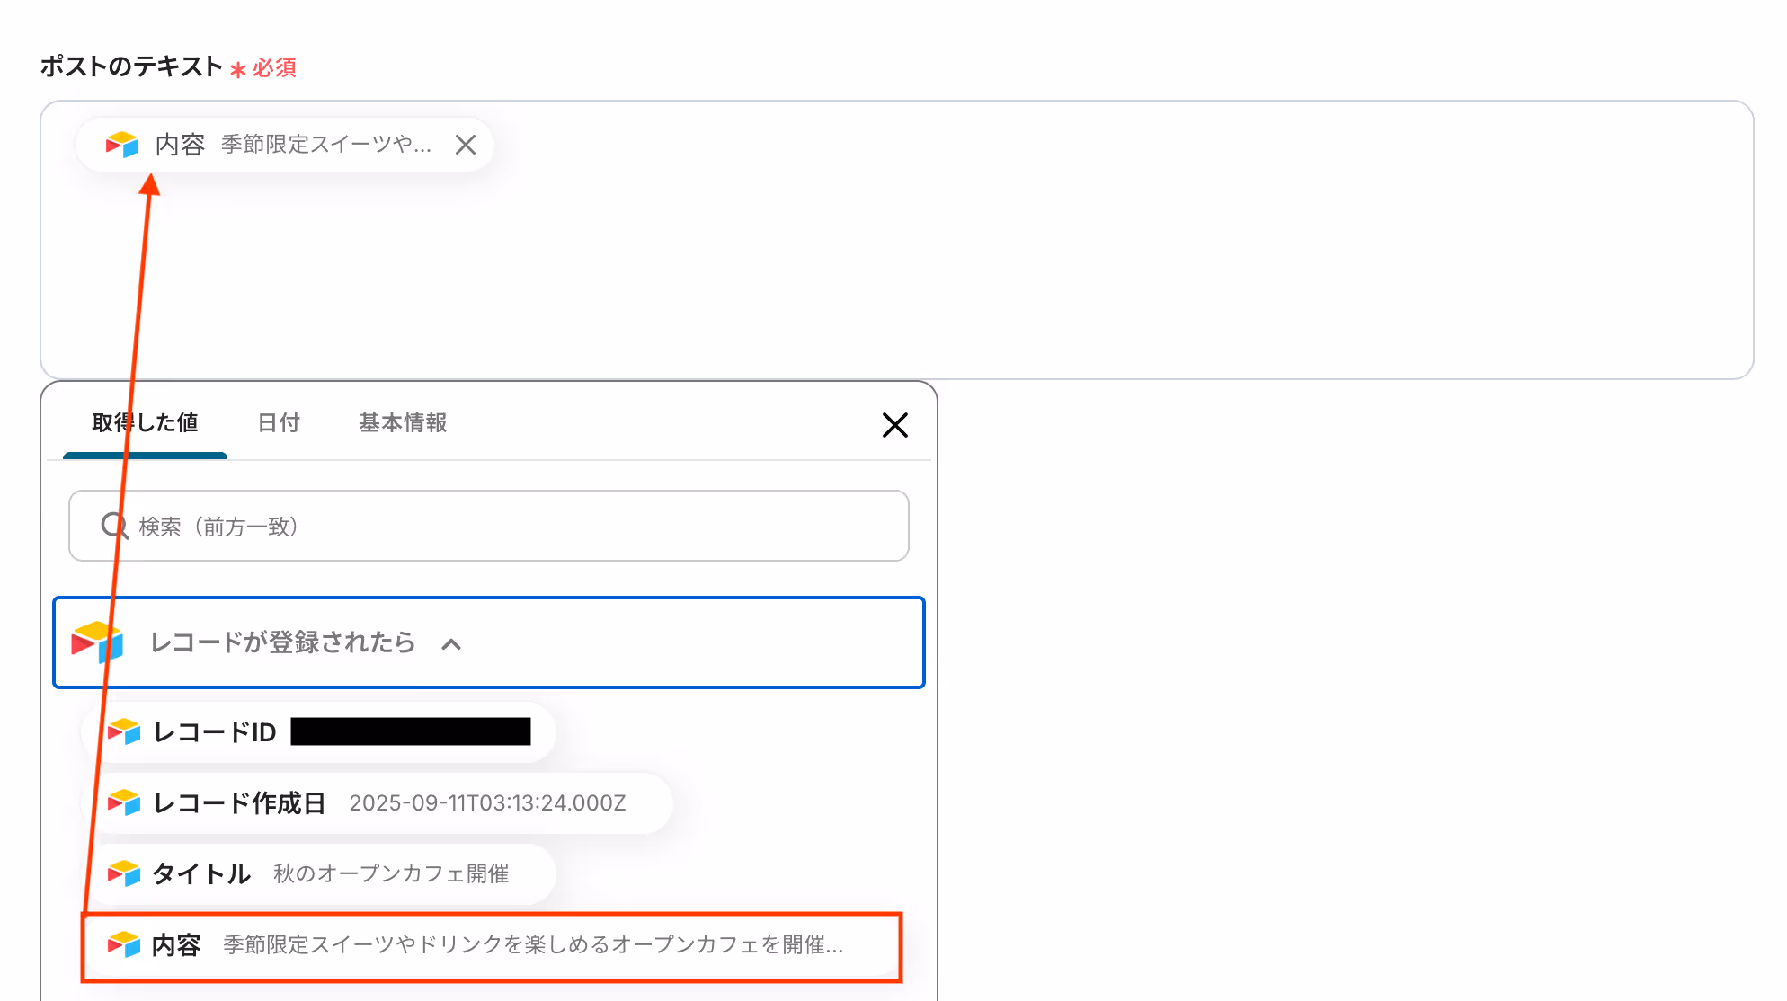
Task: Click Airtable icon next to レコード作成日
Action: (x=124, y=802)
